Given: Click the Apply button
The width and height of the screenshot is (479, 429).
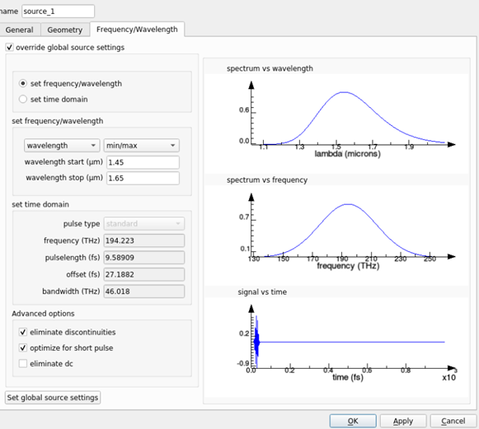Looking at the screenshot, I should click(403, 421).
